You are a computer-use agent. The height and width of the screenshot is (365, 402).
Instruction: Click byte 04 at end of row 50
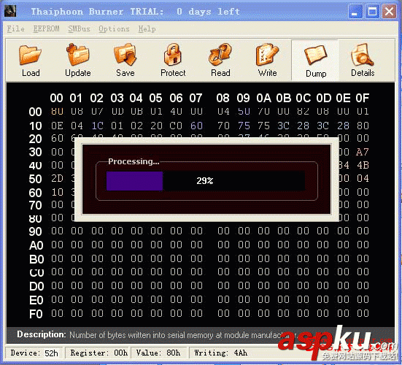click(x=363, y=178)
